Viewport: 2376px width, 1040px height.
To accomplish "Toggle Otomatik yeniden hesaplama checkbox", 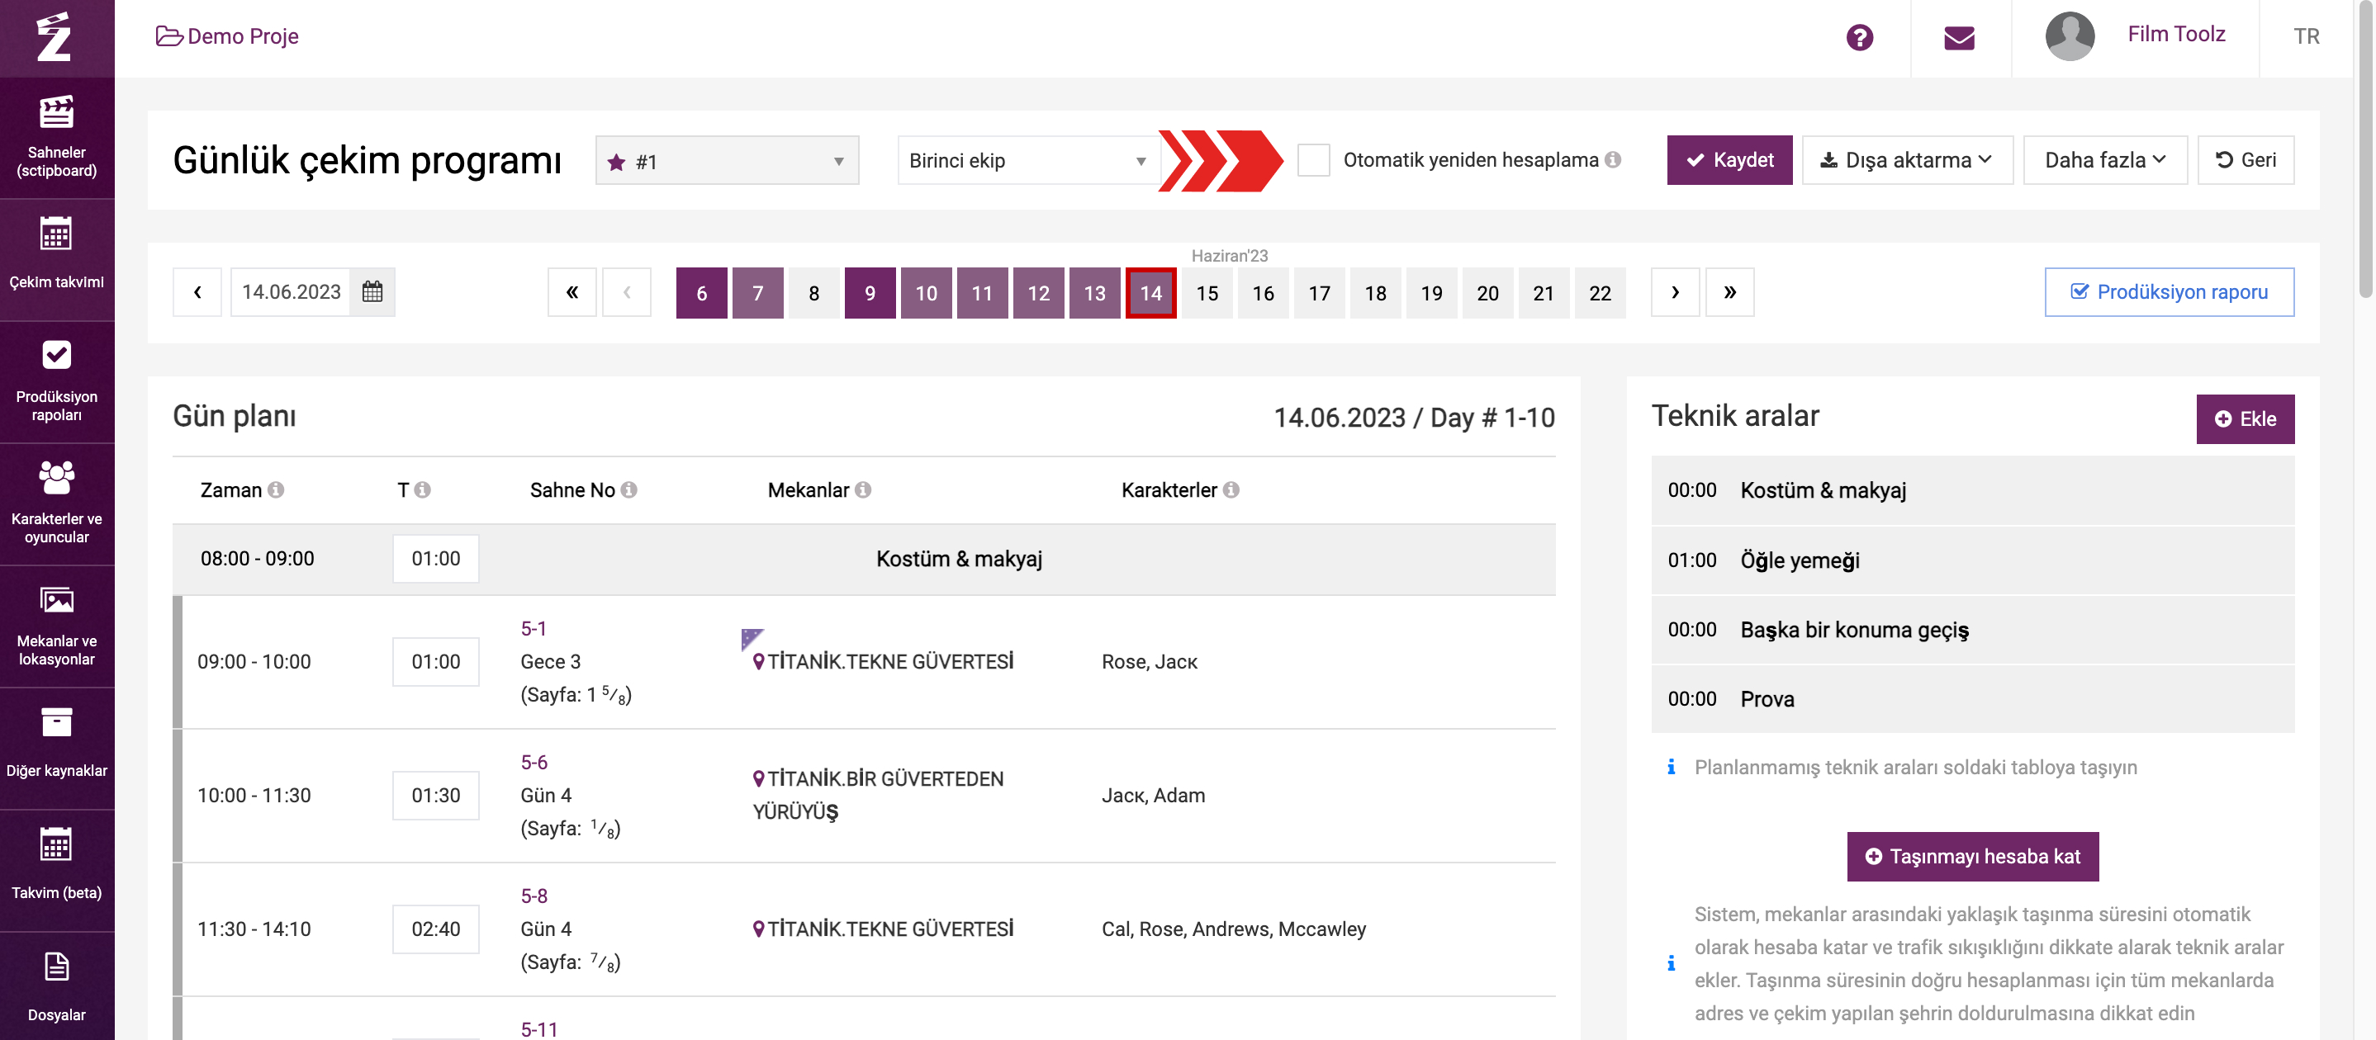I will pos(1313,159).
